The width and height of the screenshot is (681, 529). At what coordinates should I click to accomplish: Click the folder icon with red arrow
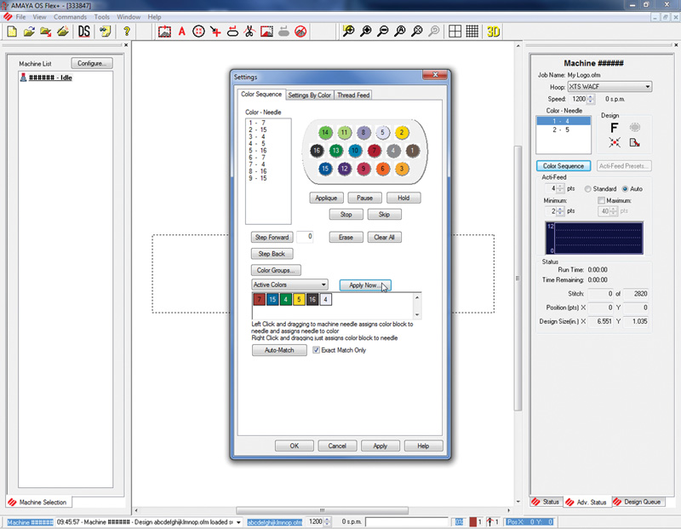pyautogui.click(x=46, y=32)
